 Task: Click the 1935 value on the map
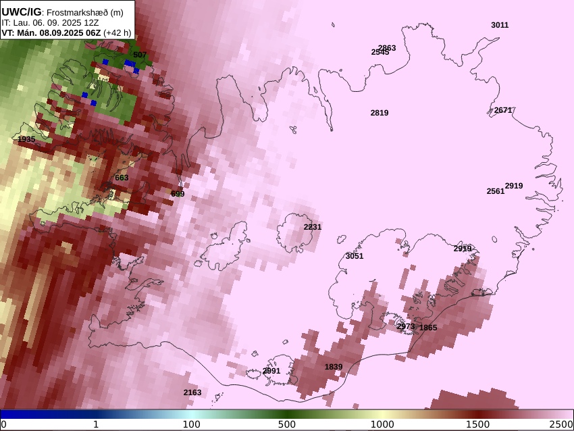pos(27,139)
